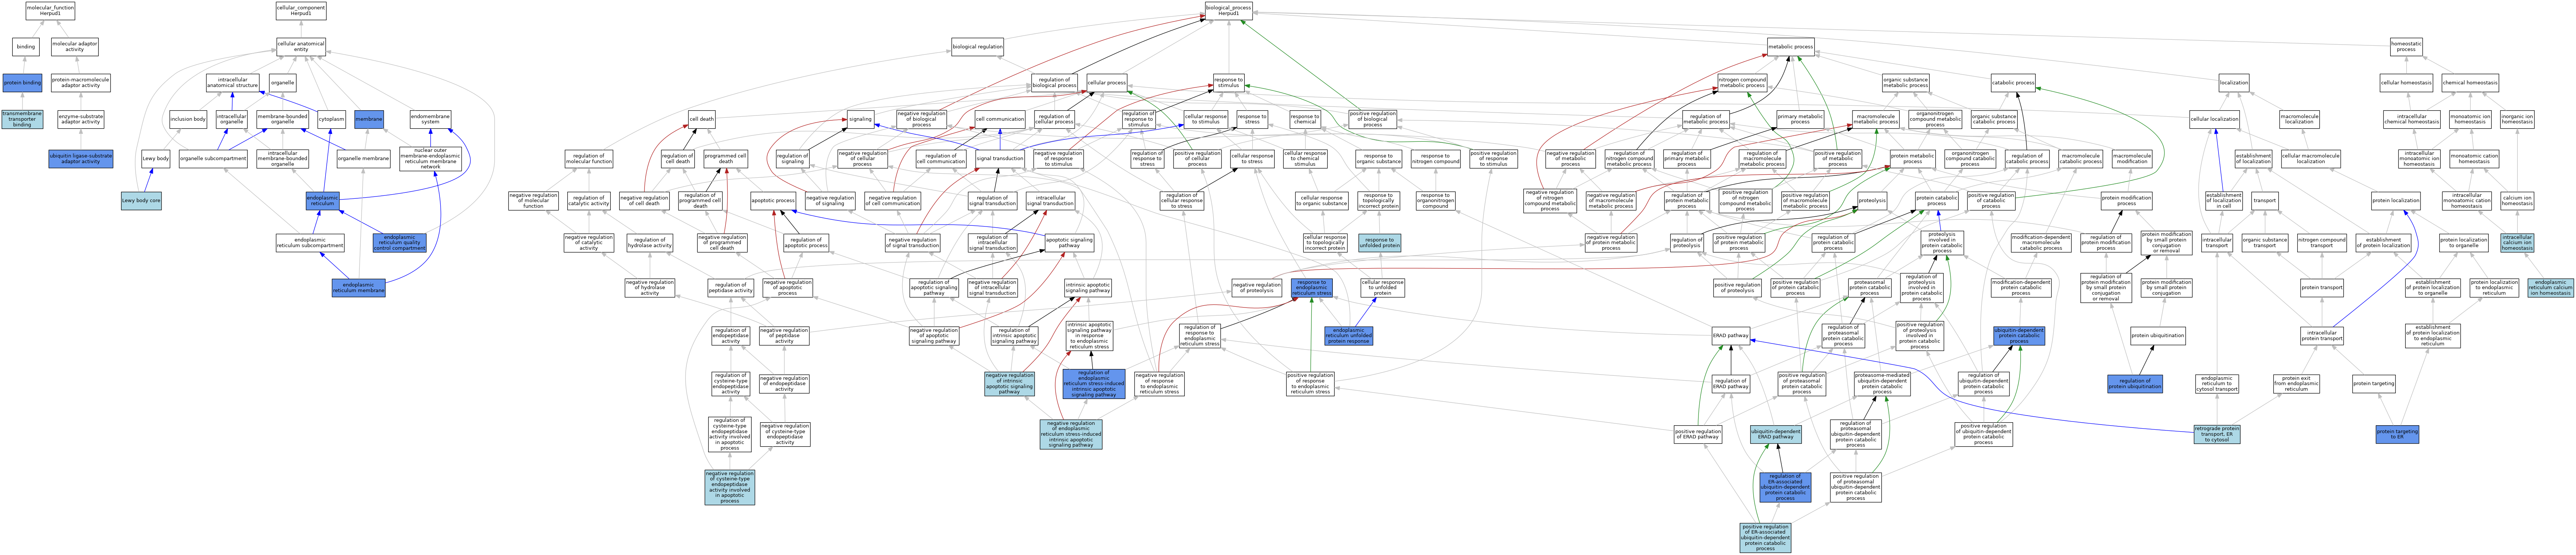Select 'regulation of peptidase activity' node

coord(730,288)
